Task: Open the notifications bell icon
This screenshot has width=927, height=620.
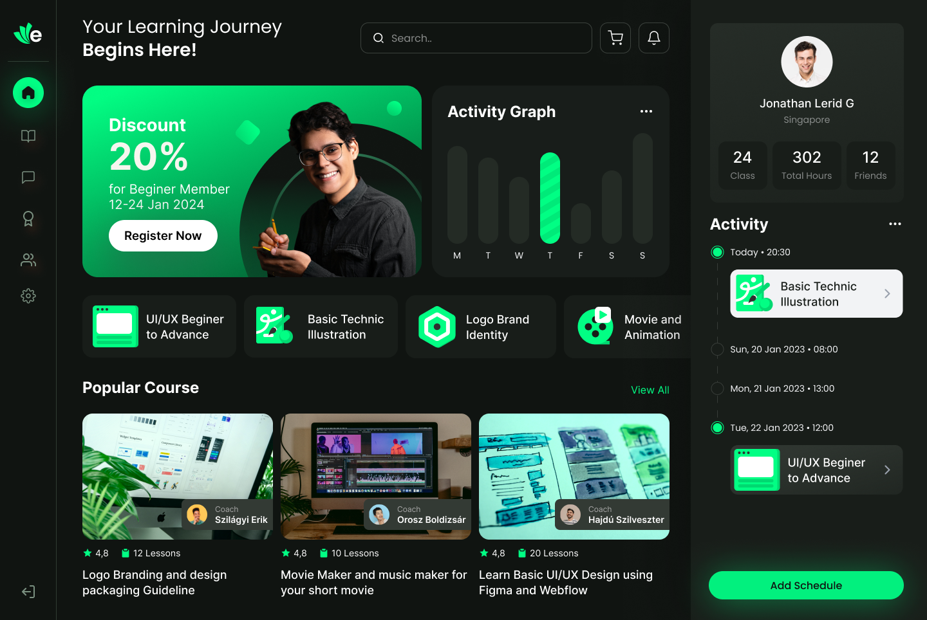Action: pyautogui.click(x=653, y=38)
